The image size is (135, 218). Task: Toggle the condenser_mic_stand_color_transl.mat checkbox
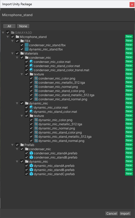click(27, 70)
